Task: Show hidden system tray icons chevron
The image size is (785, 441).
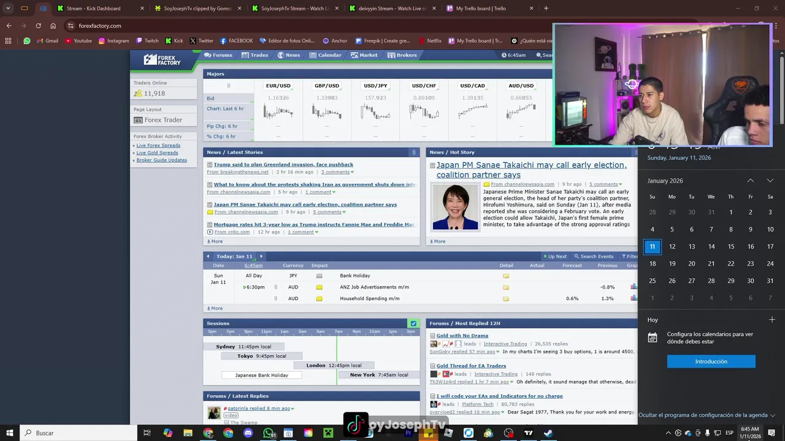Action: pos(668,433)
